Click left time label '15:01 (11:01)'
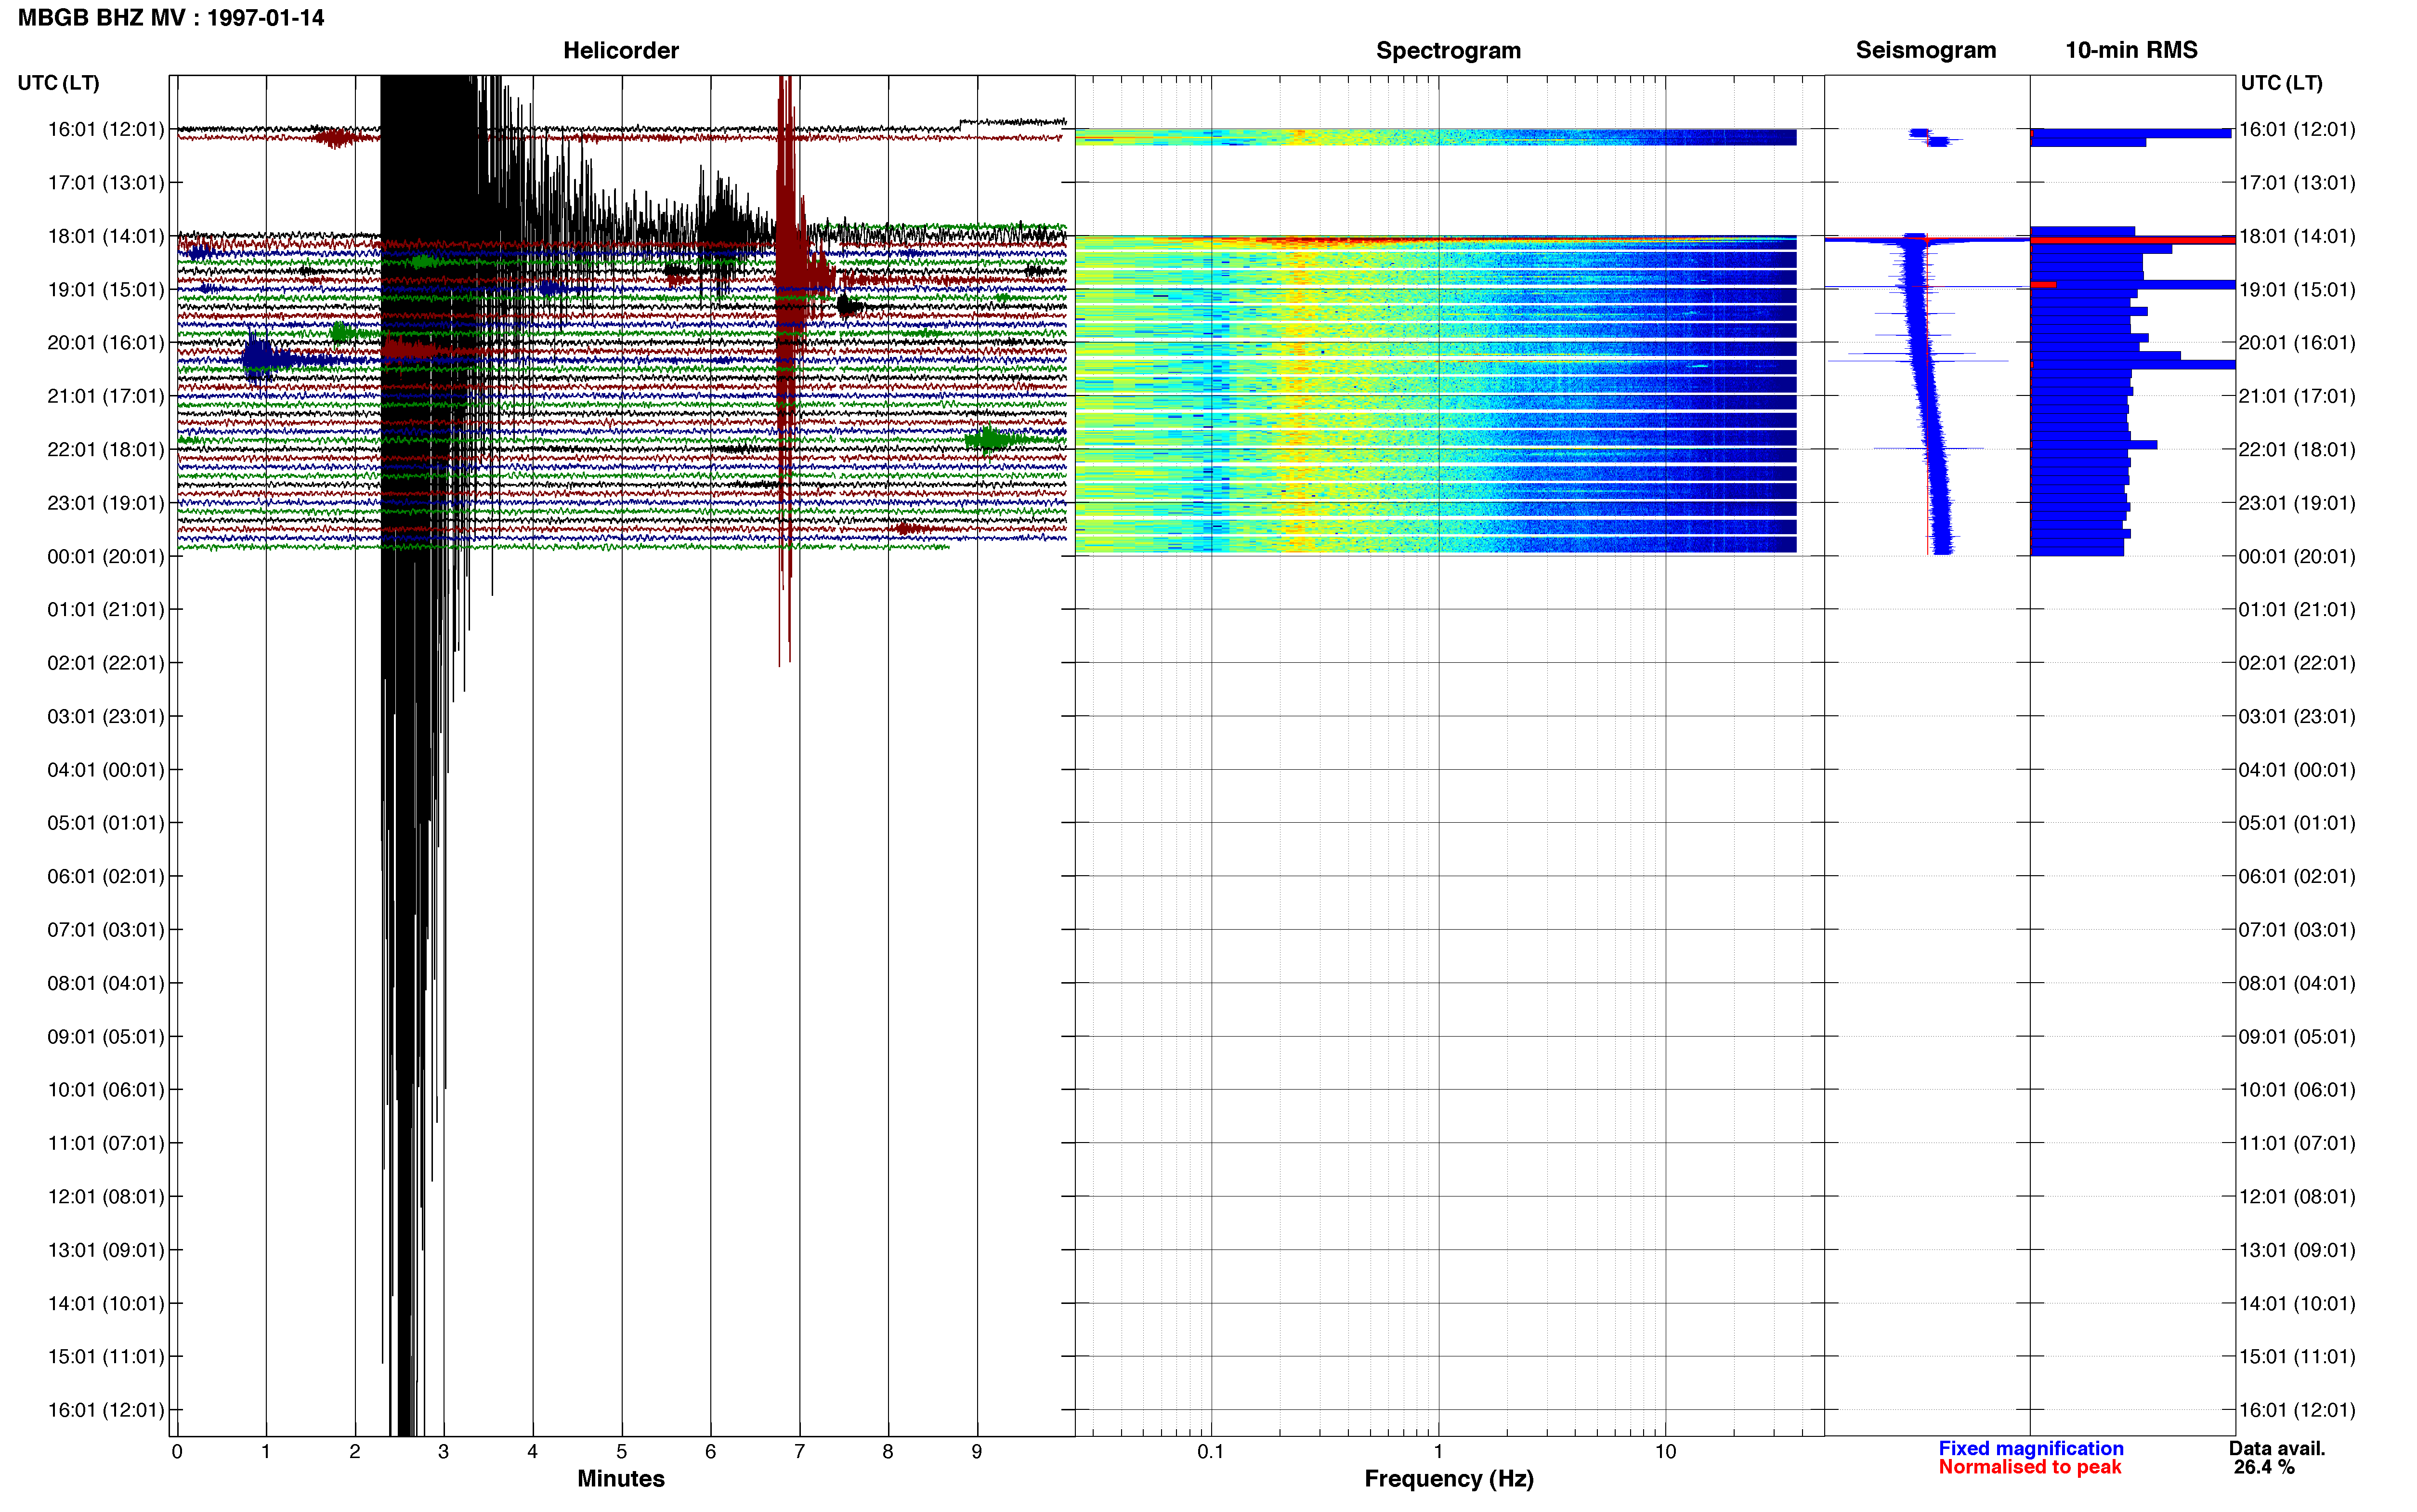 (105, 1357)
